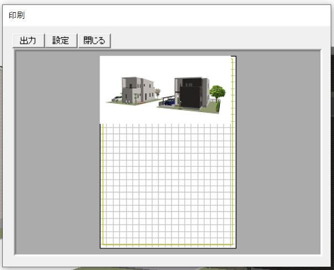Click the 出力 button

point(28,40)
